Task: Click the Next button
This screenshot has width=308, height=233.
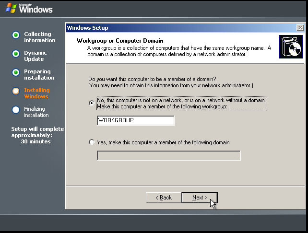Action: (x=200, y=198)
